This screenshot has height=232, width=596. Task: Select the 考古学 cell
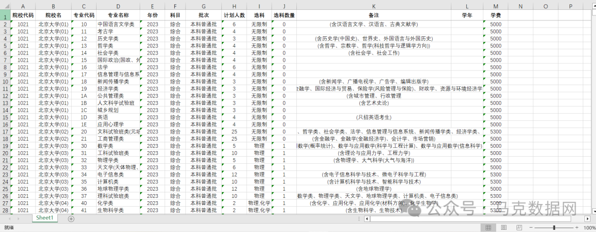118,31
